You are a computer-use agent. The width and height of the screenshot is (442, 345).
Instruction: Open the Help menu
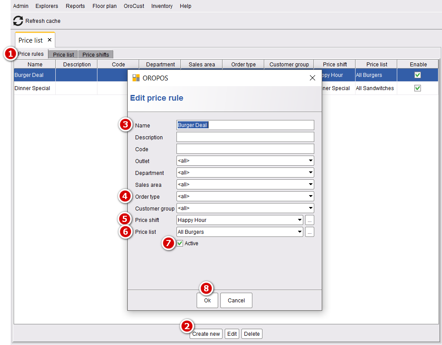pyautogui.click(x=186, y=6)
